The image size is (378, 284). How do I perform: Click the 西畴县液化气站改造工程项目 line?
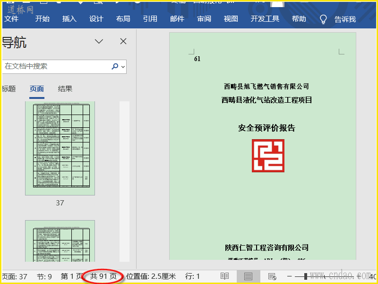(x=266, y=100)
